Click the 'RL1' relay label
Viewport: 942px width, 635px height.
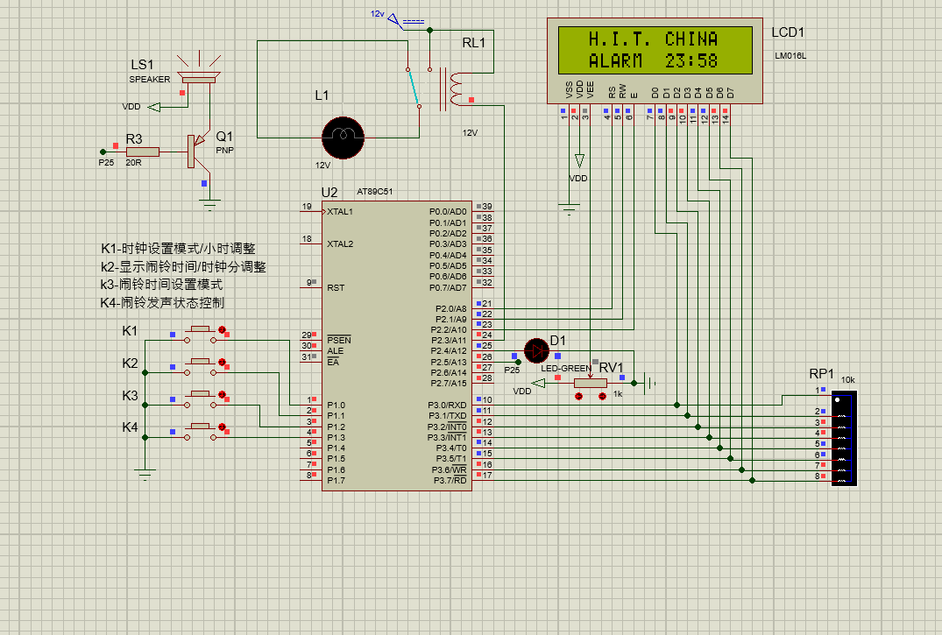pyautogui.click(x=473, y=43)
